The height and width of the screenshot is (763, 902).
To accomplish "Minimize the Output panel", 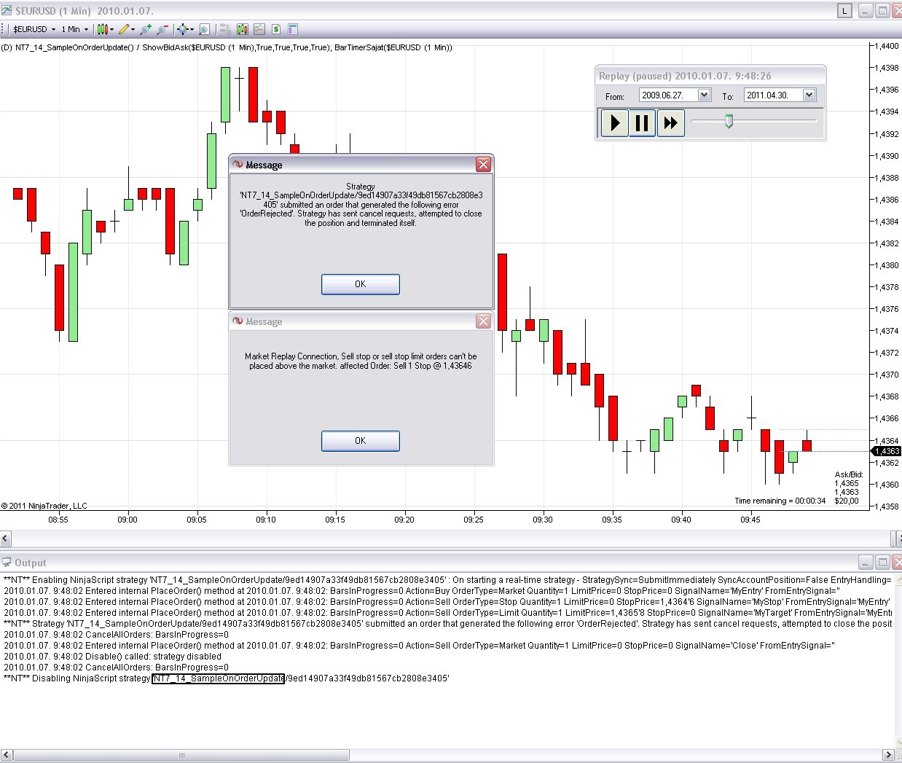I will [x=865, y=562].
